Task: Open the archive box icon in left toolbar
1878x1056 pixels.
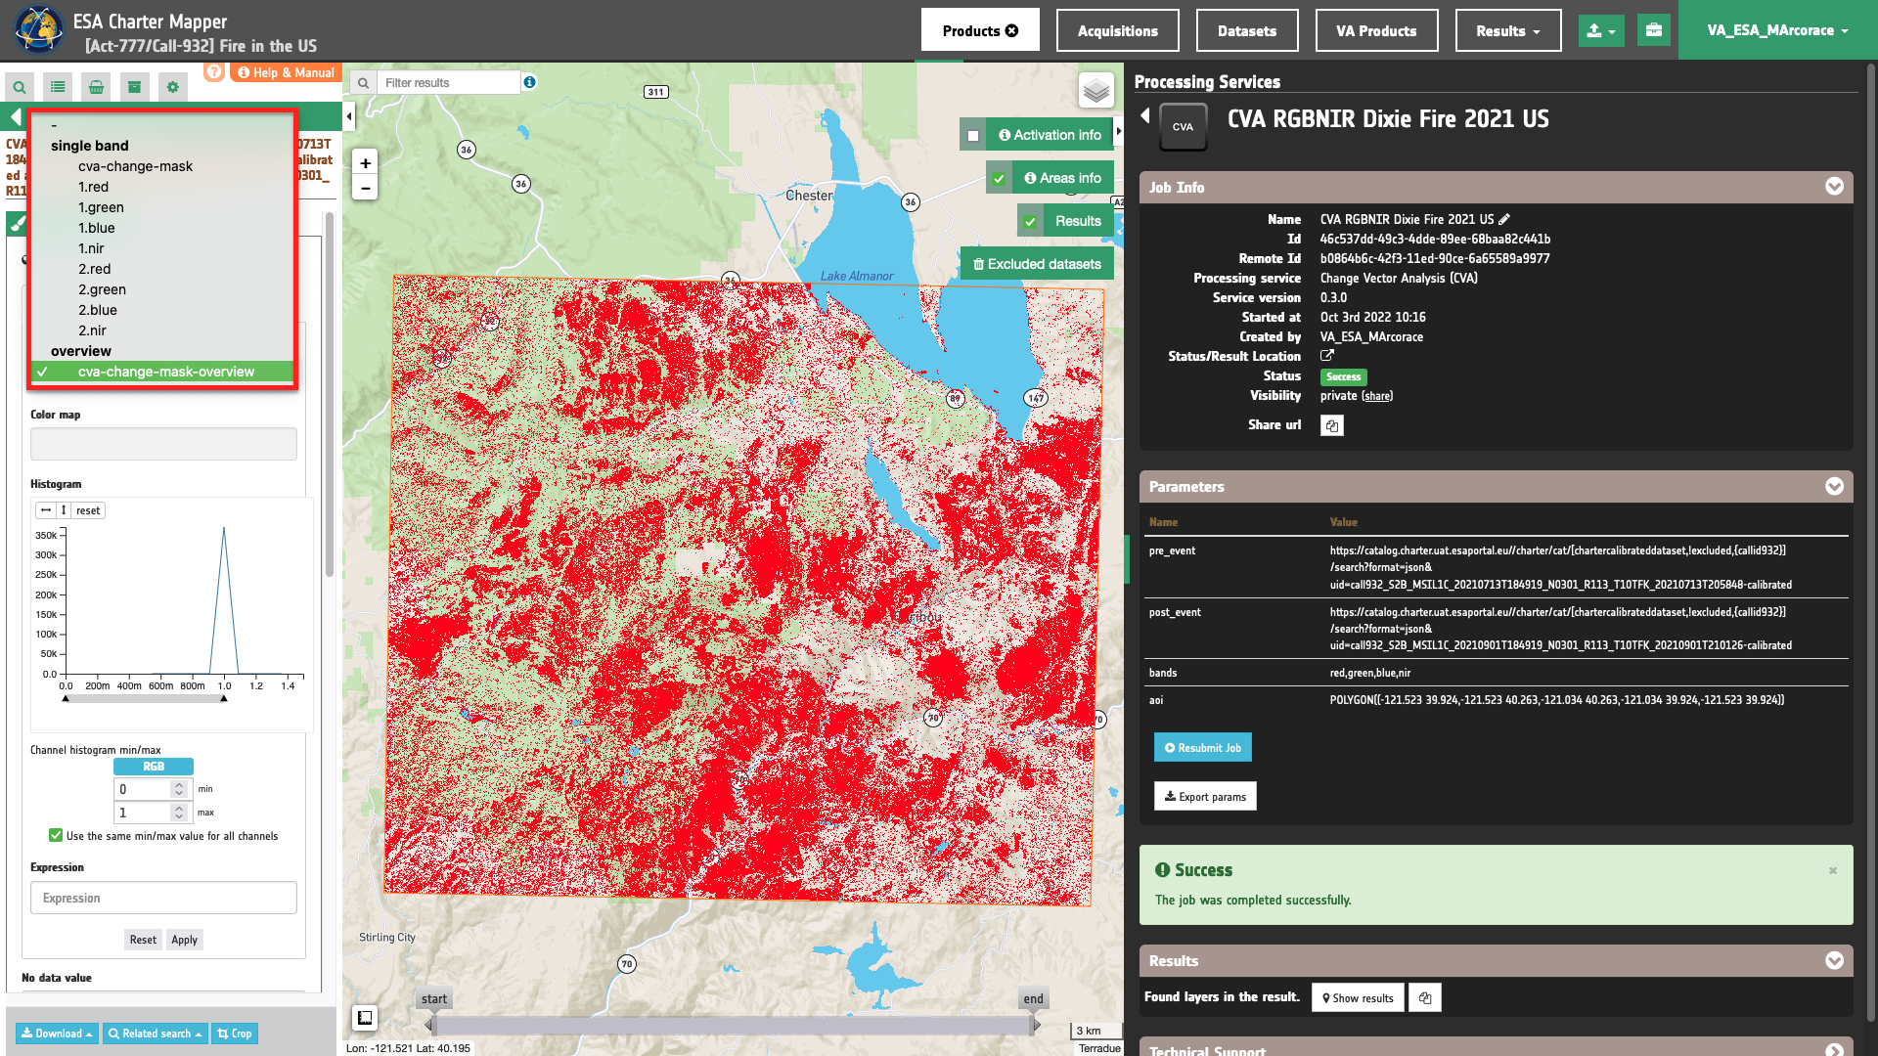Action: 134,87
